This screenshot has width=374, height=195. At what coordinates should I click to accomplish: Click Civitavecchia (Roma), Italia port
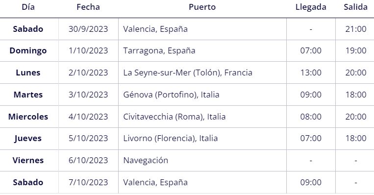[x=174, y=117]
